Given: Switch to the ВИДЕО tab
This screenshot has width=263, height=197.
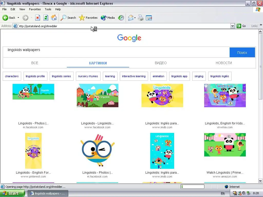Looking at the screenshot, I should 161,63.
